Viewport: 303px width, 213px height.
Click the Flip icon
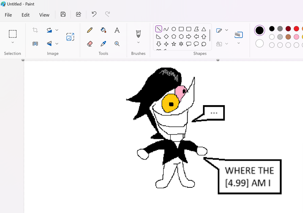pyautogui.click(x=49, y=43)
